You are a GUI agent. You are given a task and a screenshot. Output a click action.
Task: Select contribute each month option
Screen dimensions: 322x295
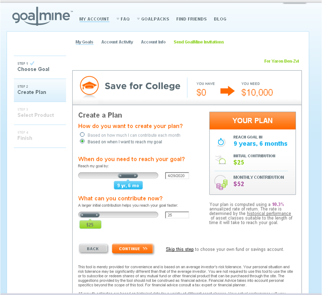(x=82, y=135)
